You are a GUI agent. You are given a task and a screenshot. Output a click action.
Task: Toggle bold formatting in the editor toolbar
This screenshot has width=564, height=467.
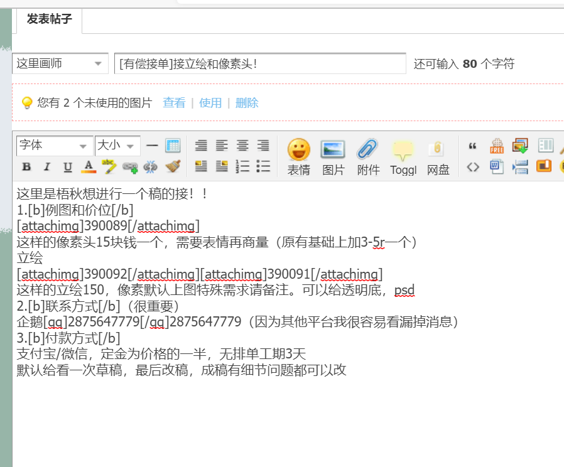(26, 167)
